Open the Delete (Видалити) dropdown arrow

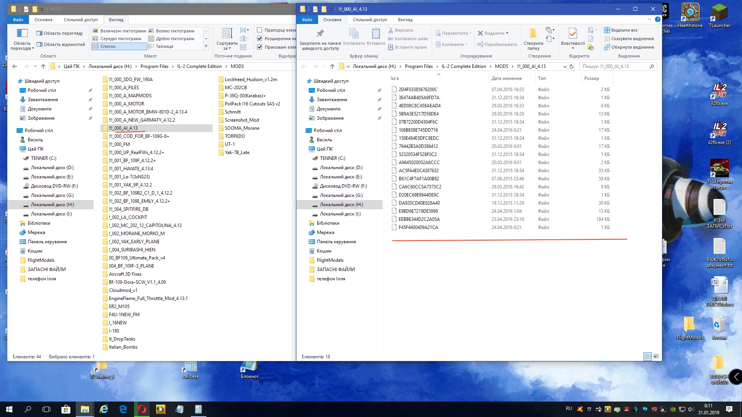click(507, 33)
